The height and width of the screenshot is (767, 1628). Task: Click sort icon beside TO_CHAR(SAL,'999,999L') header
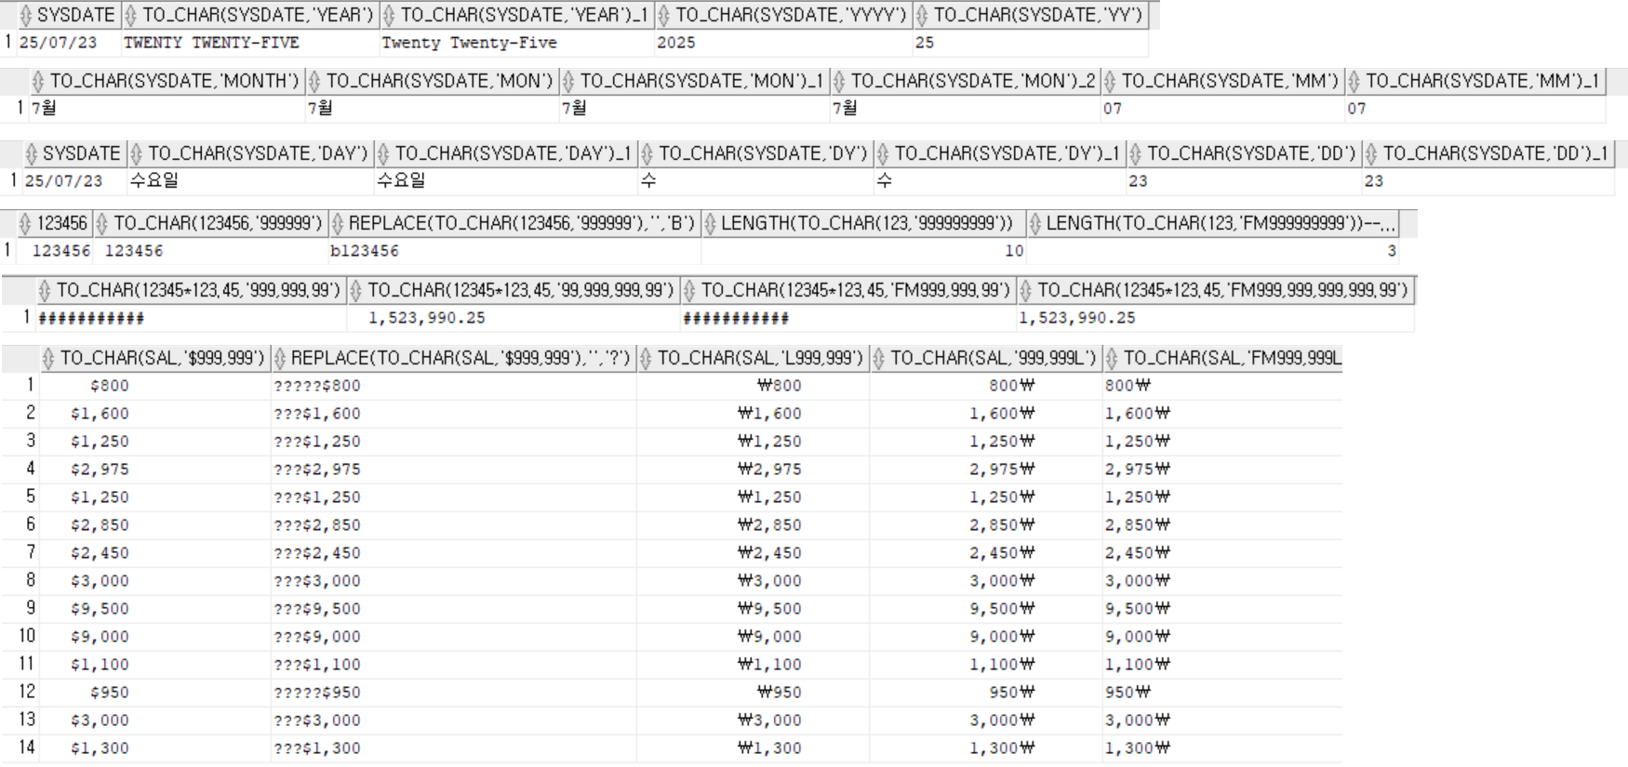878,358
